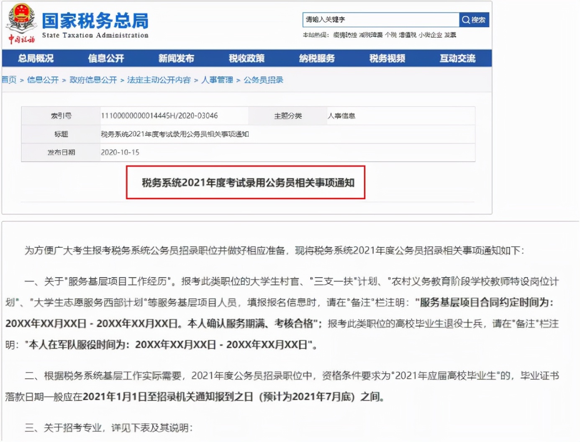The image size is (580, 442).
Task: Click the 小微企业 hot search keyword
Action: coord(430,35)
